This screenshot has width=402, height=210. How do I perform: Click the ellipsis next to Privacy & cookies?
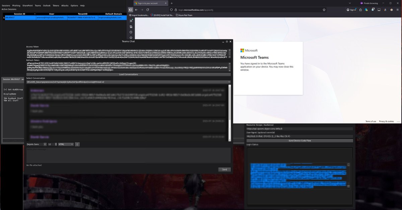[x=398, y=121]
